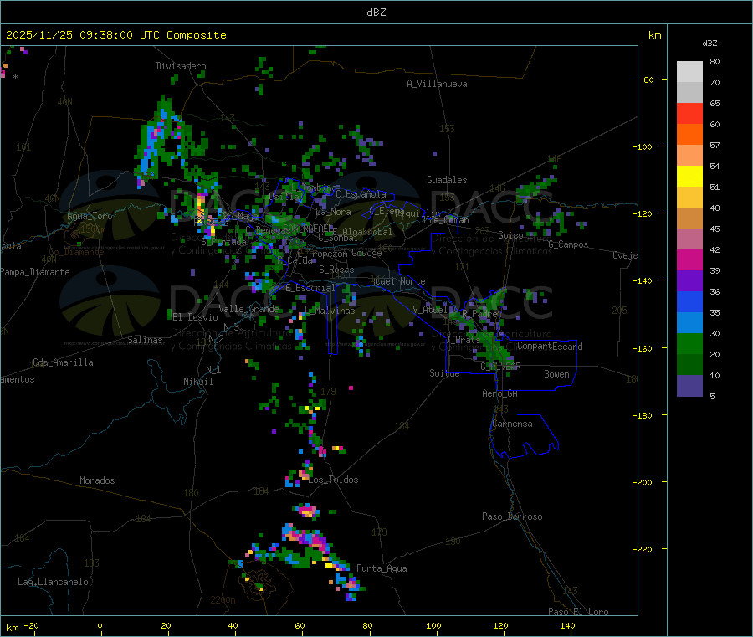Click the -180 km axis tick label

click(642, 415)
